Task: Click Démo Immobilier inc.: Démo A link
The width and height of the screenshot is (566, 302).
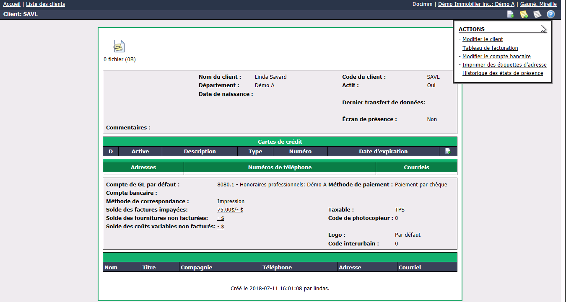Action: pyautogui.click(x=476, y=4)
